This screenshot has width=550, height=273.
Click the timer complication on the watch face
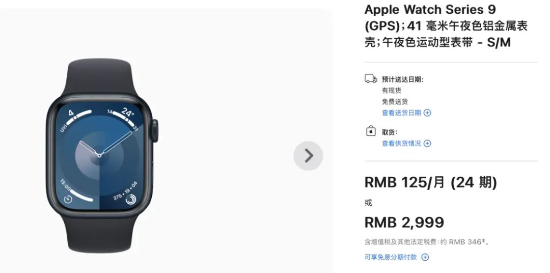pyautogui.click(x=68, y=199)
